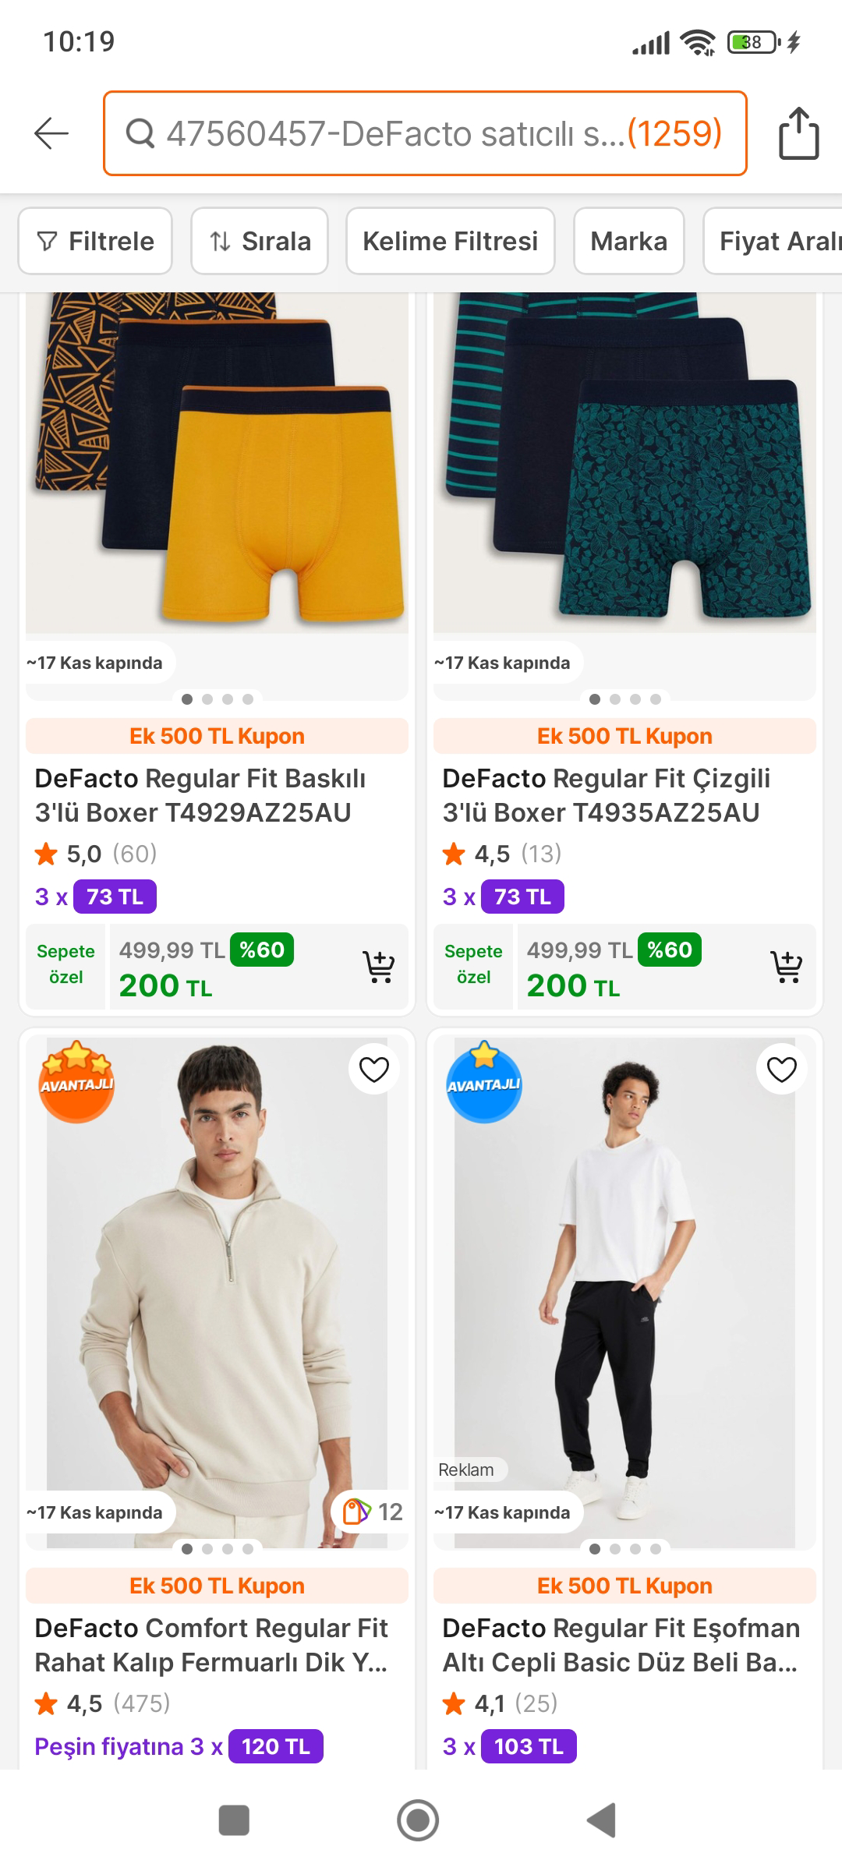This screenshot has width=842, height=1871.
Task: Open the Kelime Filtresi chip
Action: click(x=450, y=241)
